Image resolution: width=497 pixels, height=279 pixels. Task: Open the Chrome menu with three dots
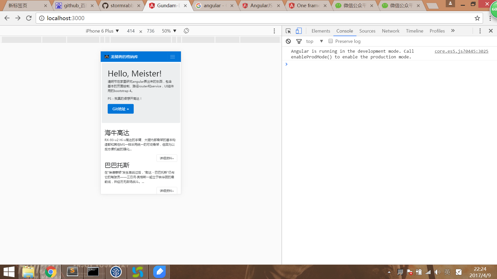coord(490,18)
